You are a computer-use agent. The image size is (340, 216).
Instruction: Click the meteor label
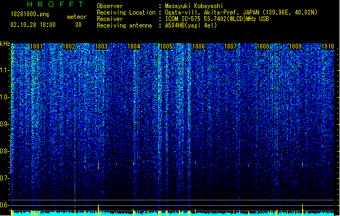(x=77, y=17)
